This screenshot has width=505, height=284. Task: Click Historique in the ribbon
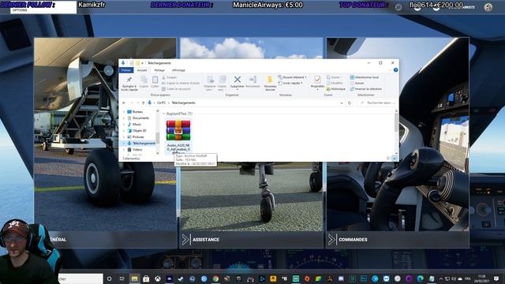click(336, 89)
